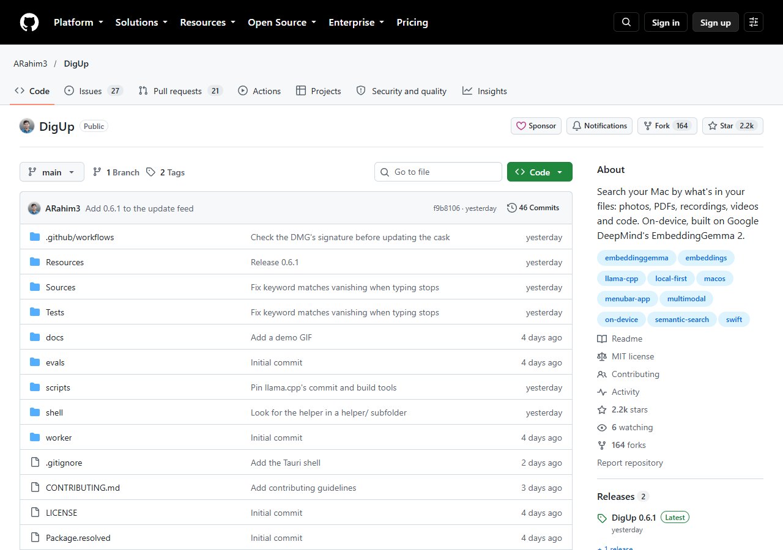The image size is (783, 550).
Task: Open the green Code dropdown button
Action: tap(540, 172)
